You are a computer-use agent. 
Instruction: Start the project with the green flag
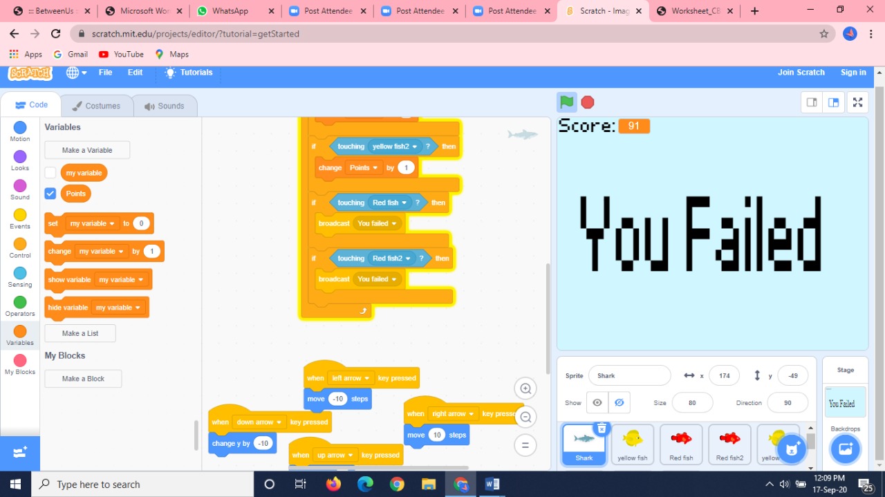[x=566, y=102]
